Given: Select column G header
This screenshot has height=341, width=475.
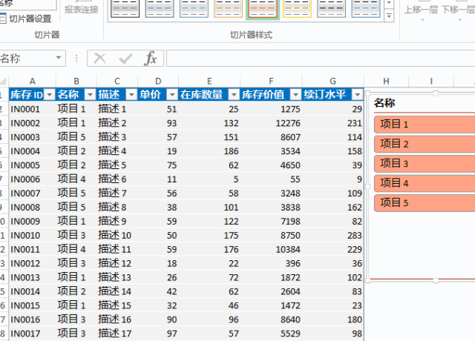Looking at the screenshot, I should coord(333,81).
